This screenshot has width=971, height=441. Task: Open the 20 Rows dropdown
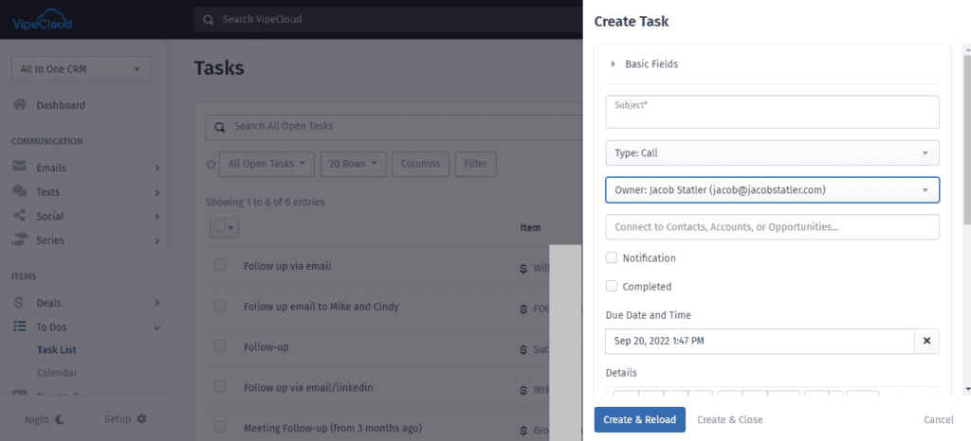(354, 165)
